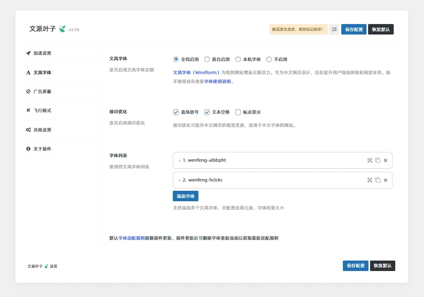Click the expand-all sections icon near Save
The width and height of the screenshot is (424, 297).
tap(334, 29)
